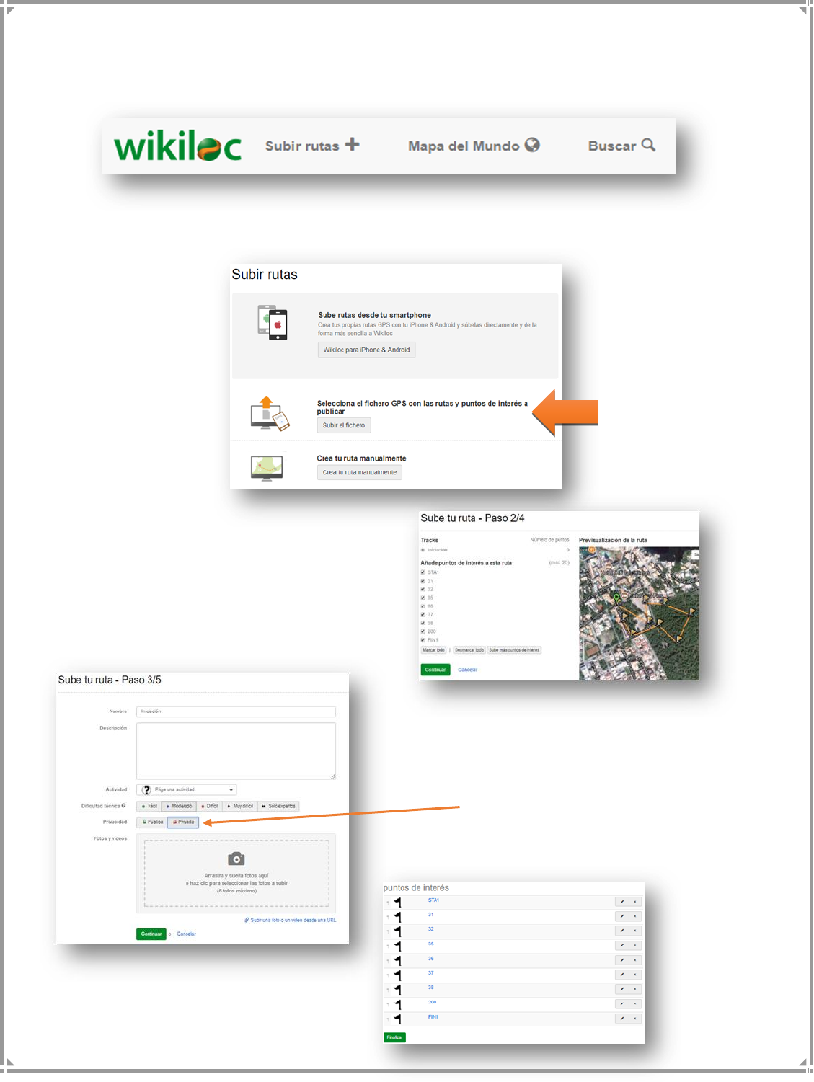Screen dimensions: 814x1082
Task: Toggle the 35 waypoint checkbox
Action: tap(423, 598)
